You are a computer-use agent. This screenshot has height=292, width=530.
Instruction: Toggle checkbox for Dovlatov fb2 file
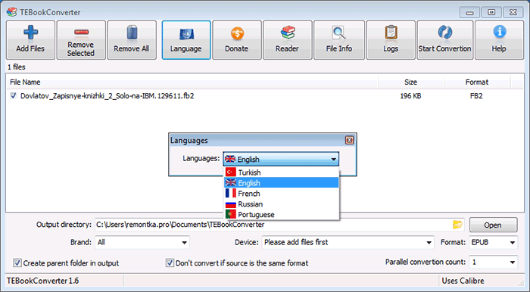(13, 95)
